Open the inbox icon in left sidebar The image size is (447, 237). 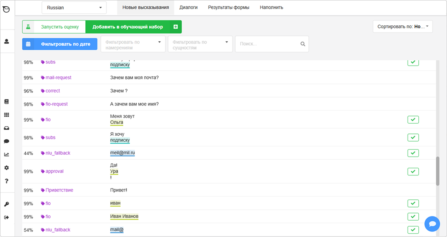6,128
